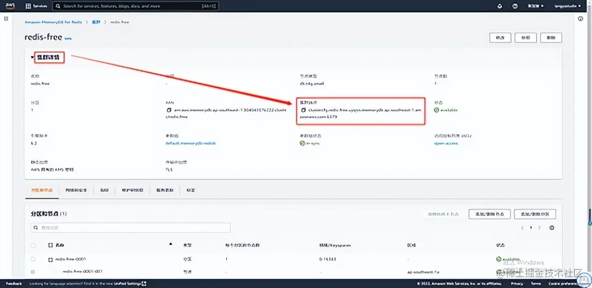Click the first action button (modify) for redis-free
This screenshot has height=288, width=592.
(501, 38)
